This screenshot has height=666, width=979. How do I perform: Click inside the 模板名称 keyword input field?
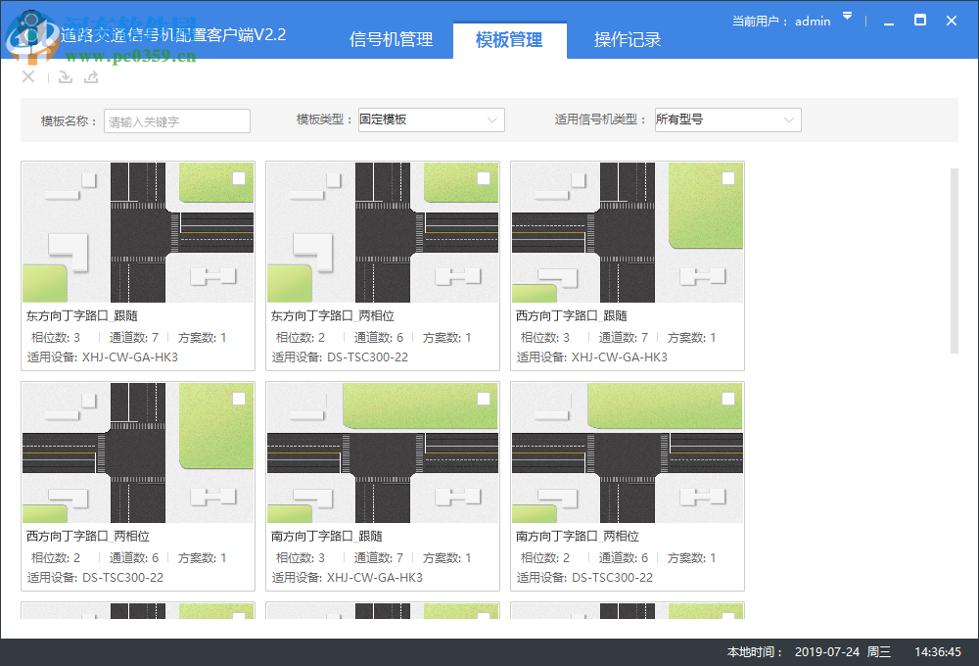click(x=176, y=121)
